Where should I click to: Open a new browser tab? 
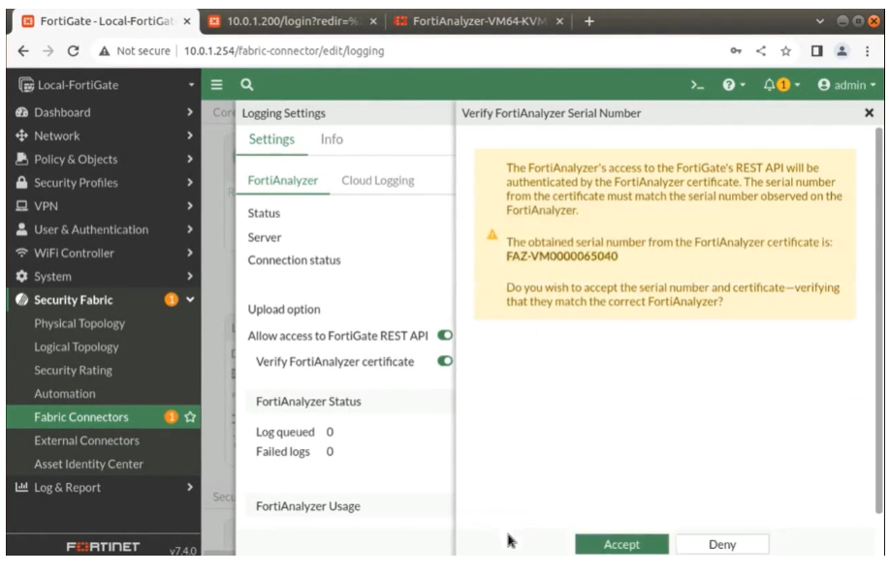click(x=589, y=21)
